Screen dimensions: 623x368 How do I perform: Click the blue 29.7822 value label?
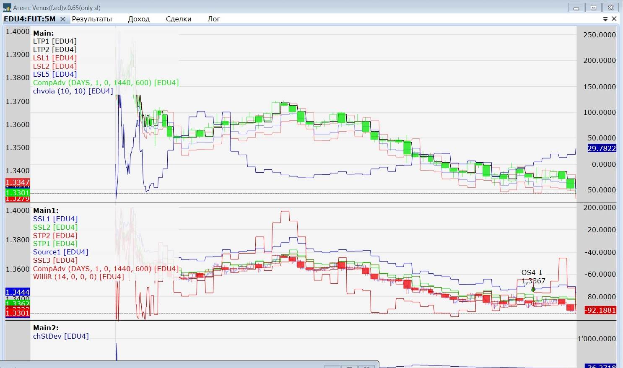pos(602,148)
